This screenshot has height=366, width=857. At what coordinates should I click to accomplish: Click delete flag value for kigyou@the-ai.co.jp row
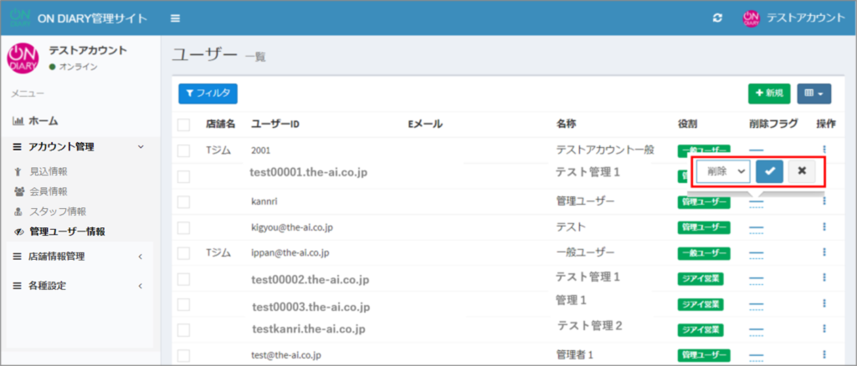click(x=757, y=227)
